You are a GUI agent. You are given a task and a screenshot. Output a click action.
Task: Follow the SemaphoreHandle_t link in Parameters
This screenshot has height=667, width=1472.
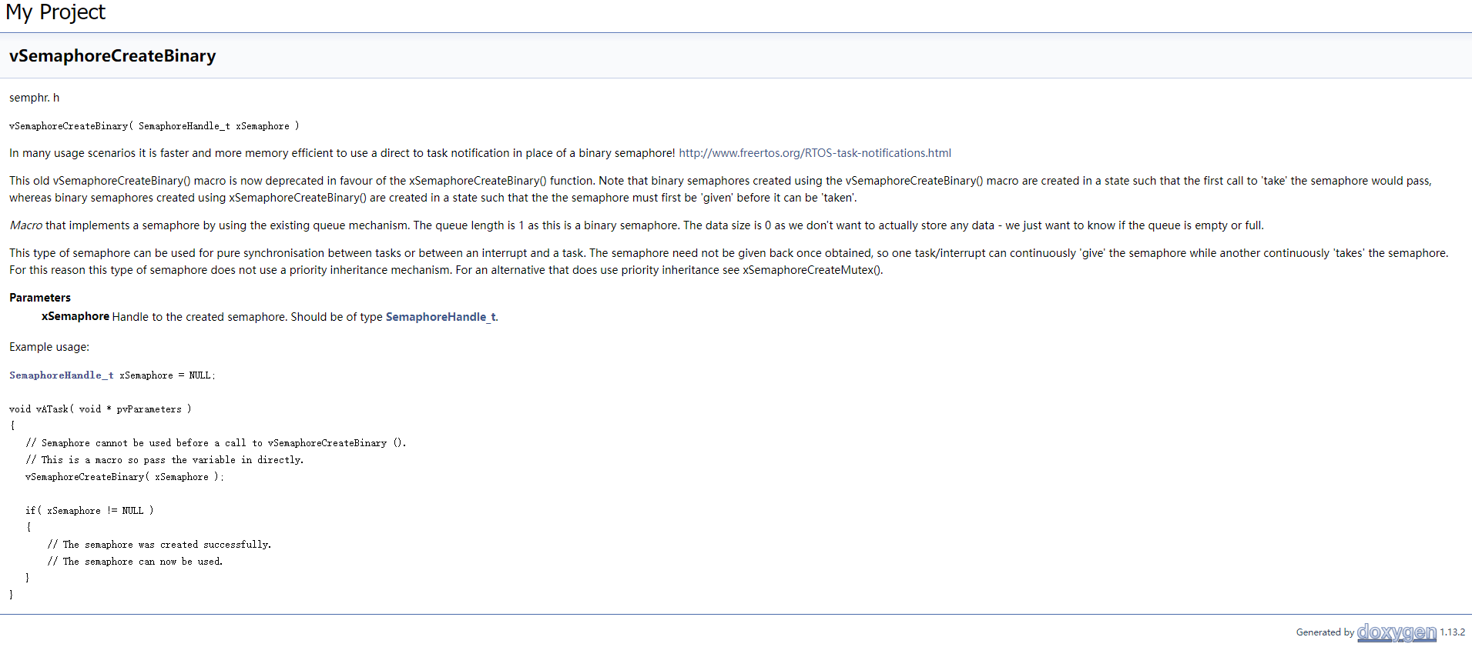tap(441, 317)
